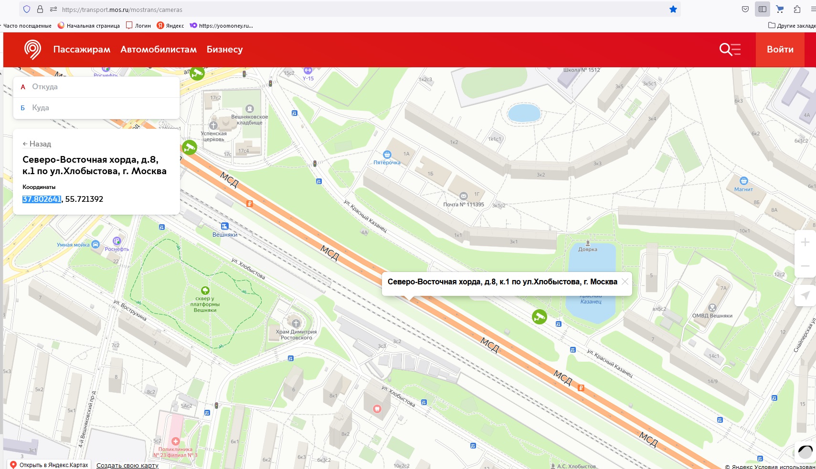Open the Бизнесу menu
The image size is (816, 469).
(x=224, y=49)
